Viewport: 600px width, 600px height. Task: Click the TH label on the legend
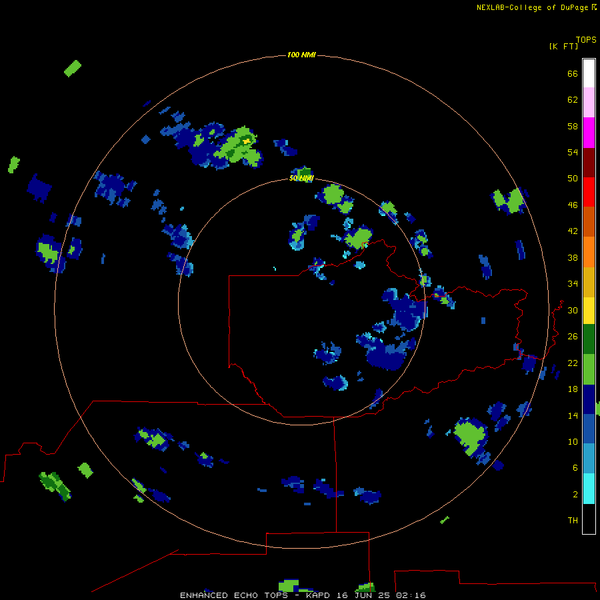pyautogui.click(x=573, y=521)
